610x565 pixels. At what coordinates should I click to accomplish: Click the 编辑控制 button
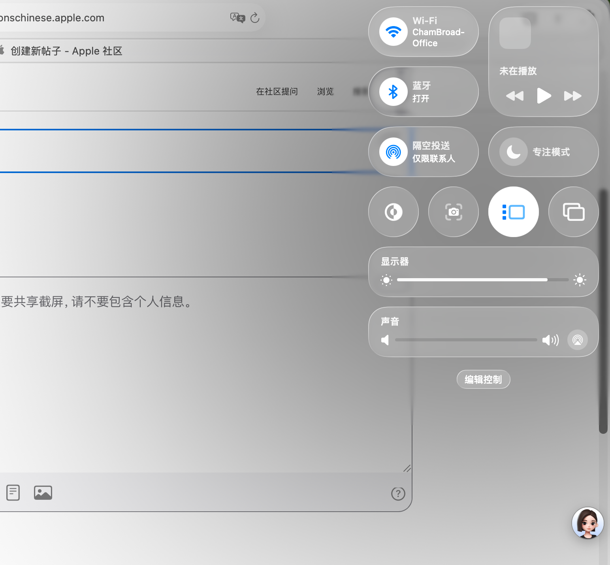coord(483,379)
